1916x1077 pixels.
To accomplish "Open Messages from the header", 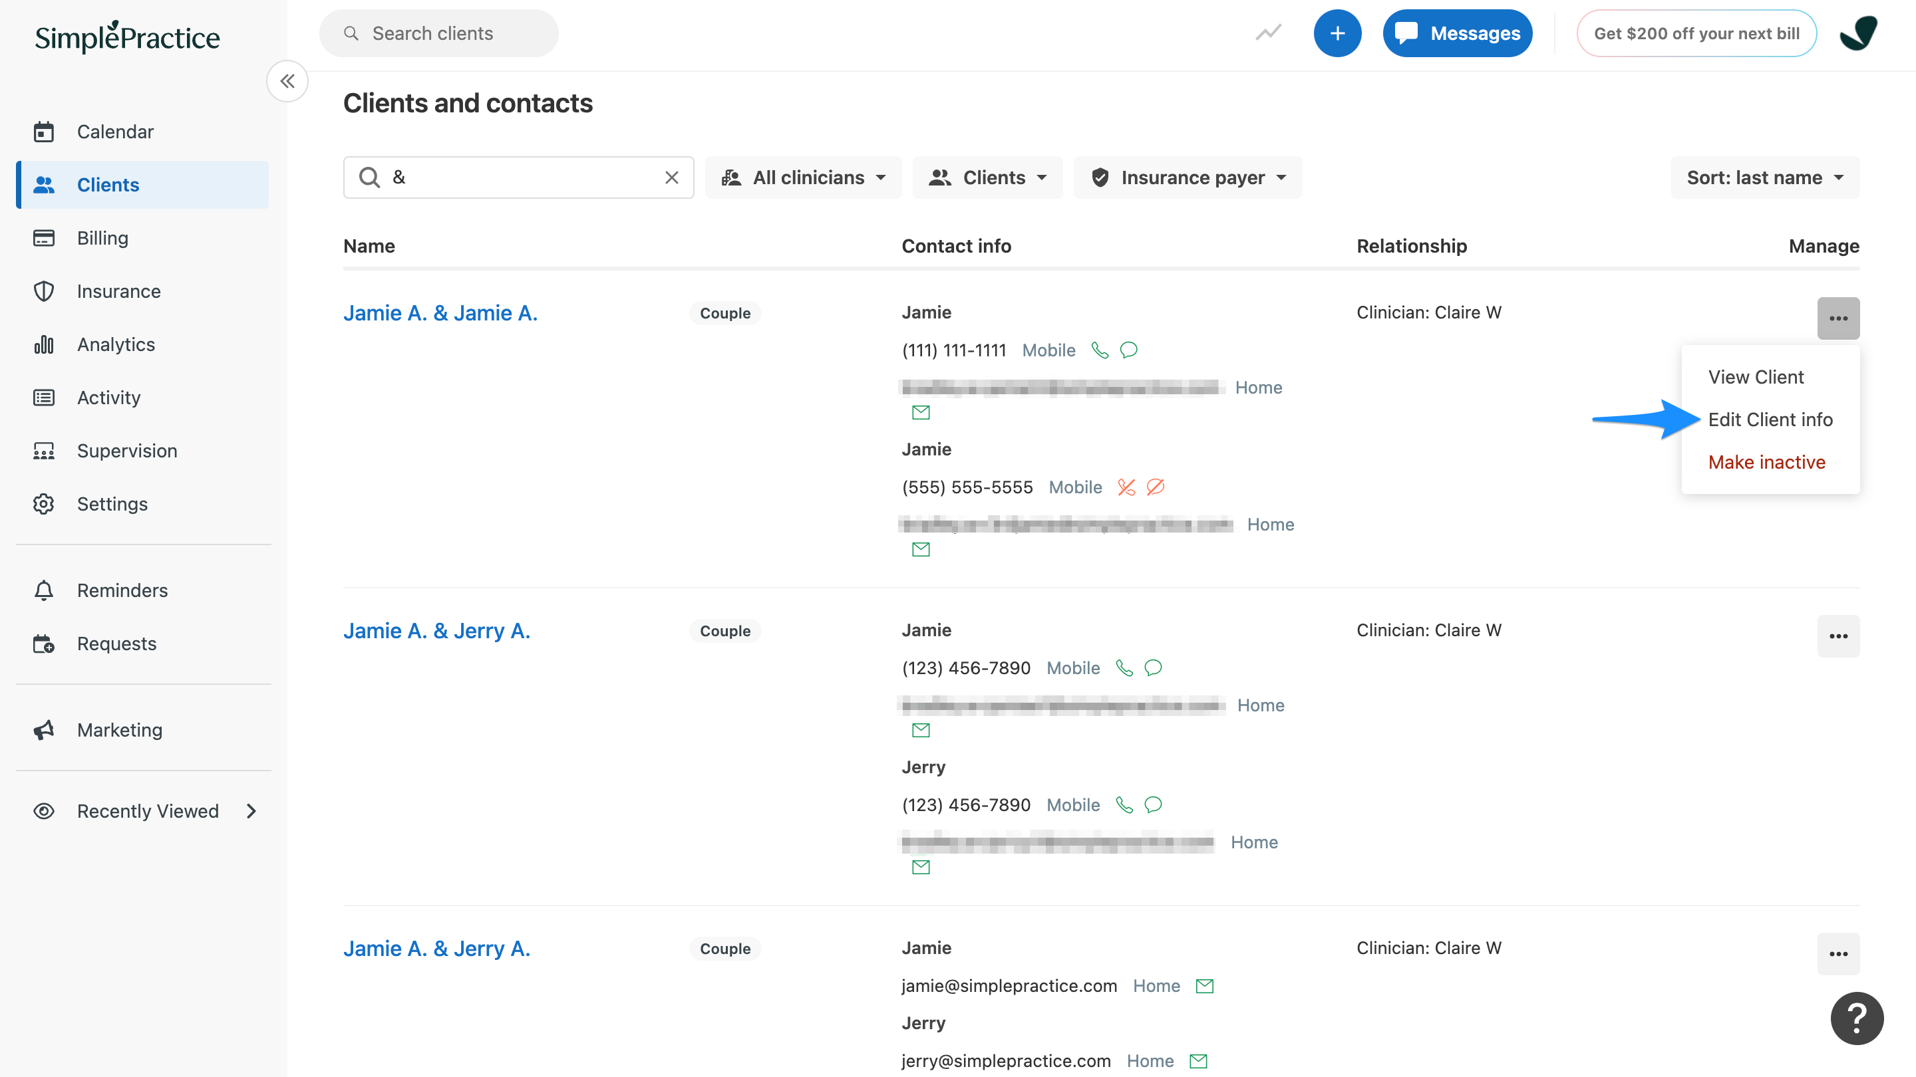I will click(1457, 33).
